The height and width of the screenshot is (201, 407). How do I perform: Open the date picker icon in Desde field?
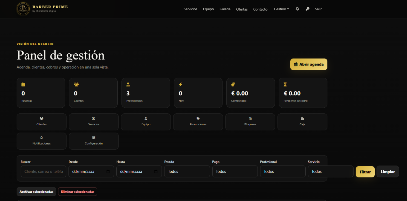(x=108, y=172)
